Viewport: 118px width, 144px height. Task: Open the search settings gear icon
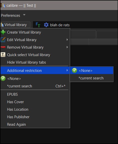pos(46,25)
